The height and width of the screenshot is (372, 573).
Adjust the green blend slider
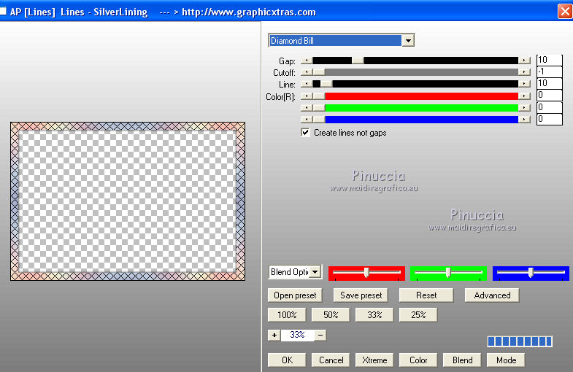(448, 273)
